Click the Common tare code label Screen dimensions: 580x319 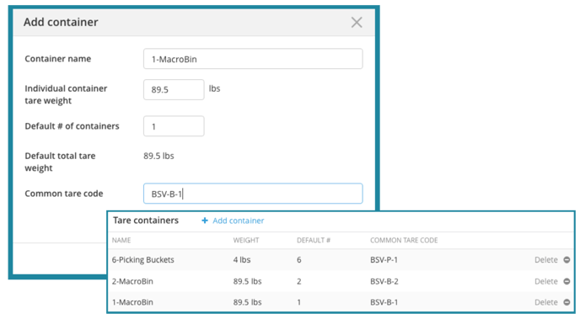pos(64,194)
